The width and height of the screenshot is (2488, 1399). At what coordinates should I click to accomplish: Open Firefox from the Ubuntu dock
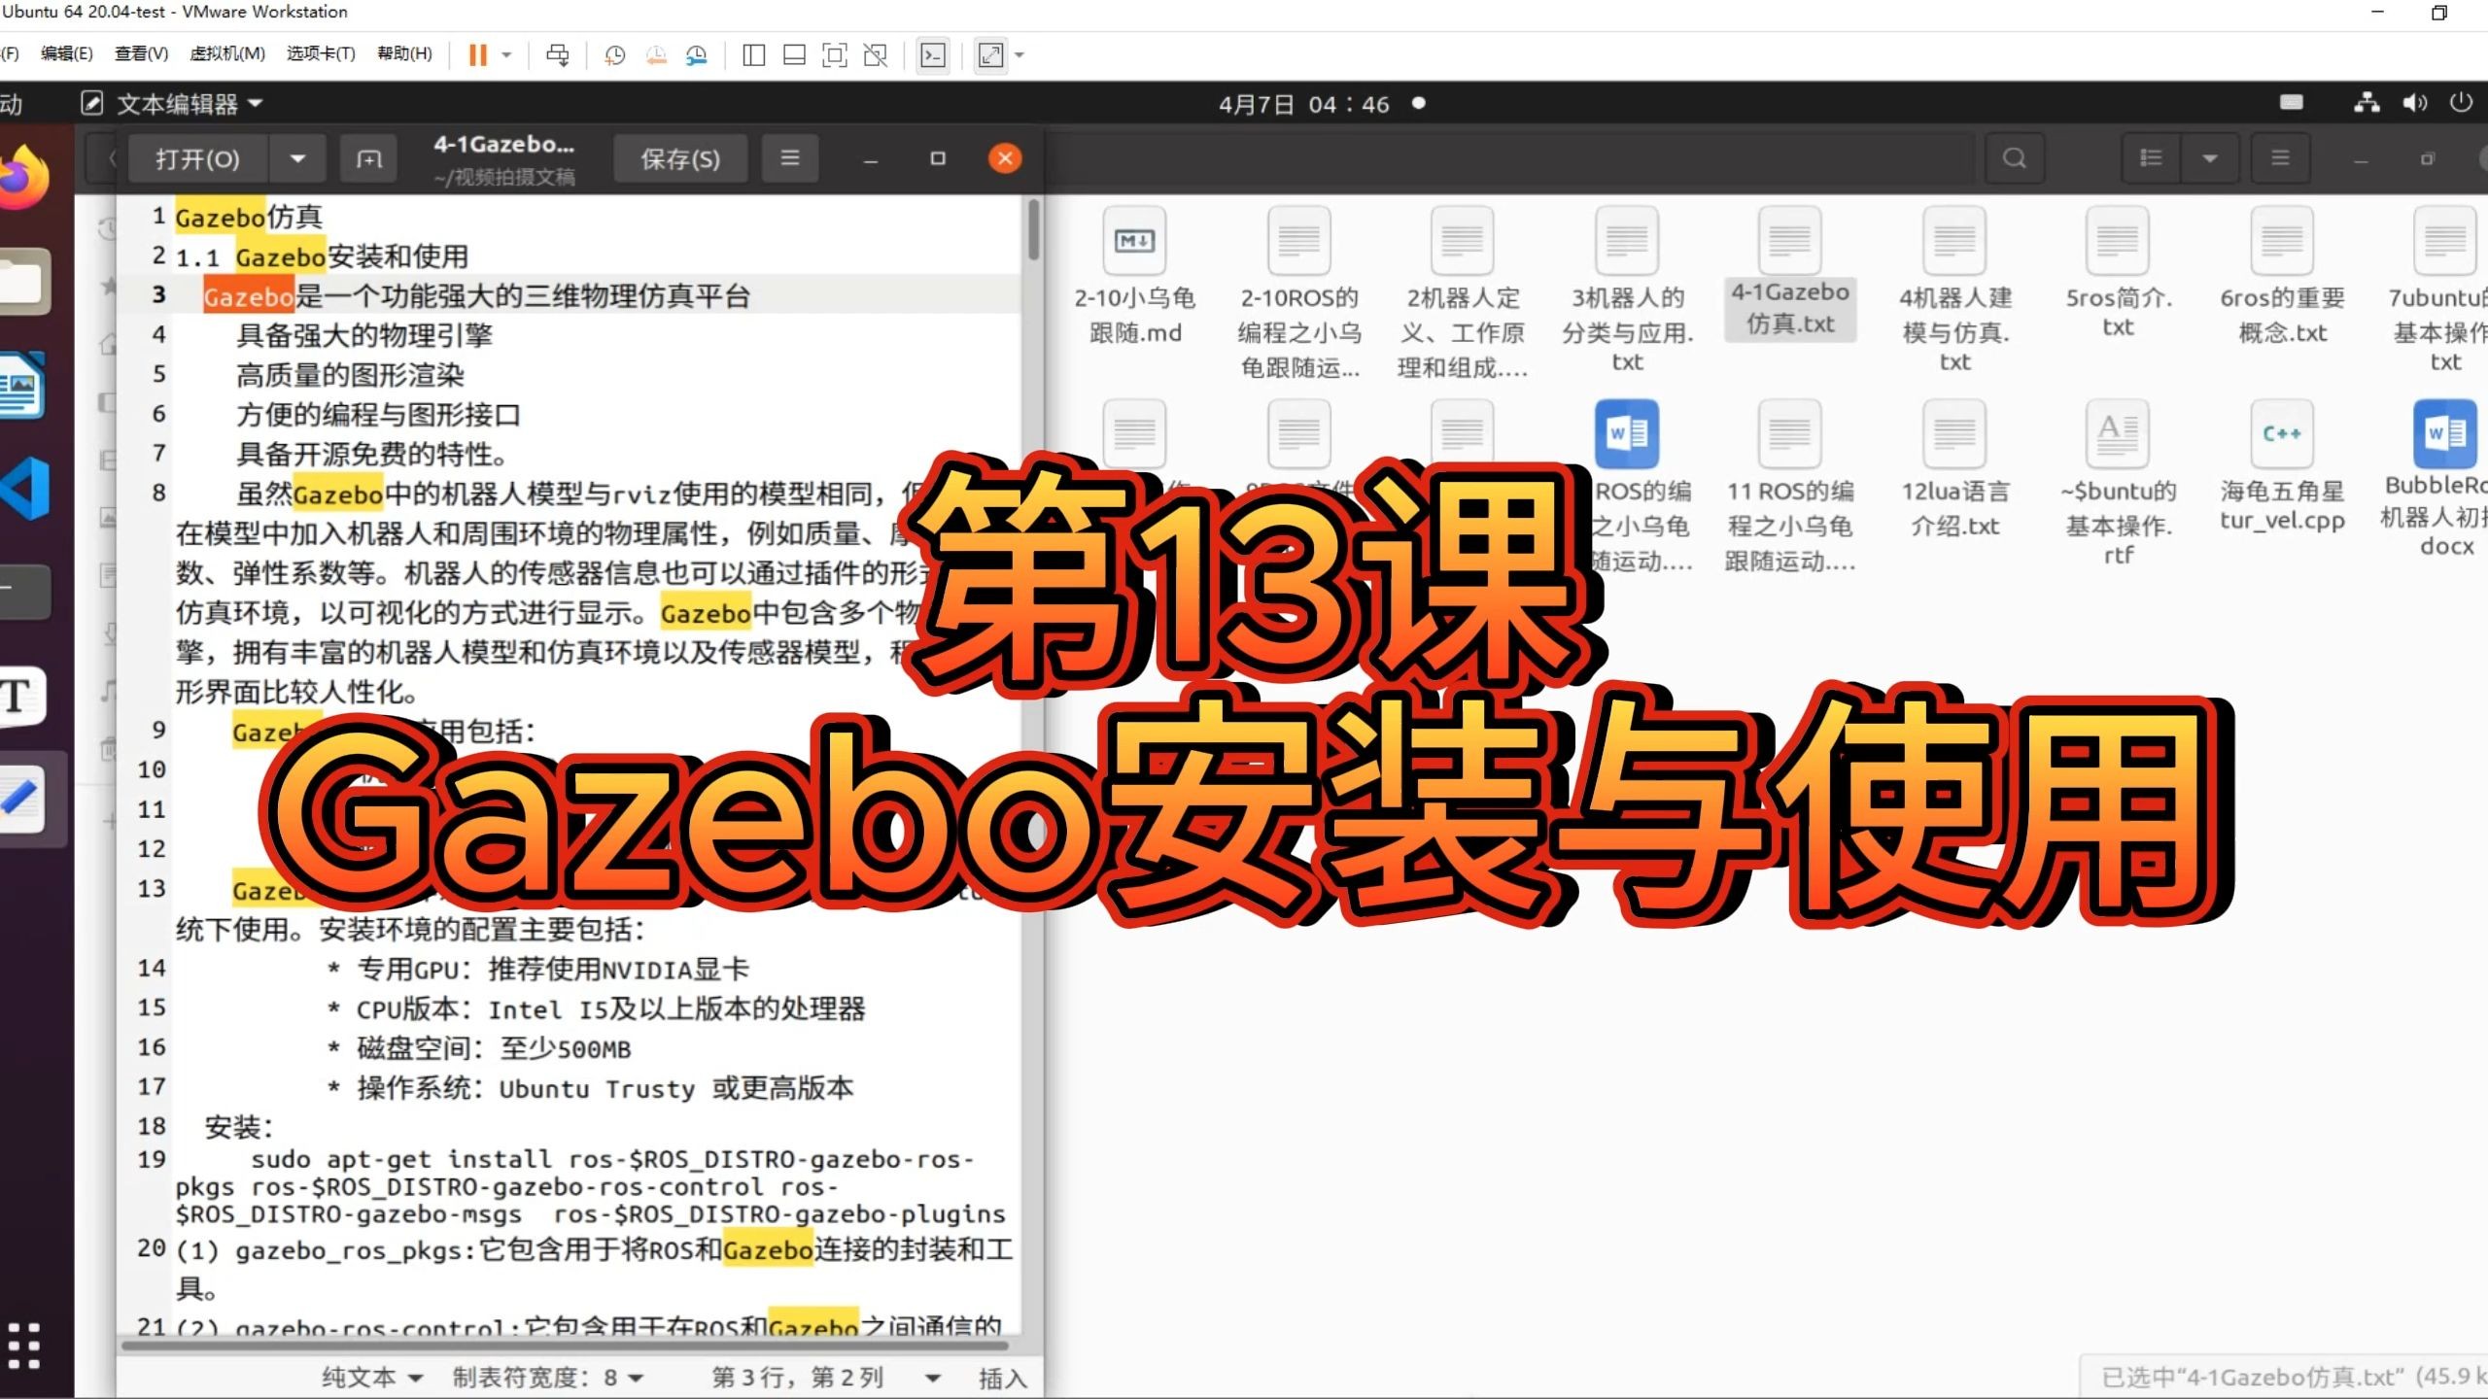pos(23,177)
